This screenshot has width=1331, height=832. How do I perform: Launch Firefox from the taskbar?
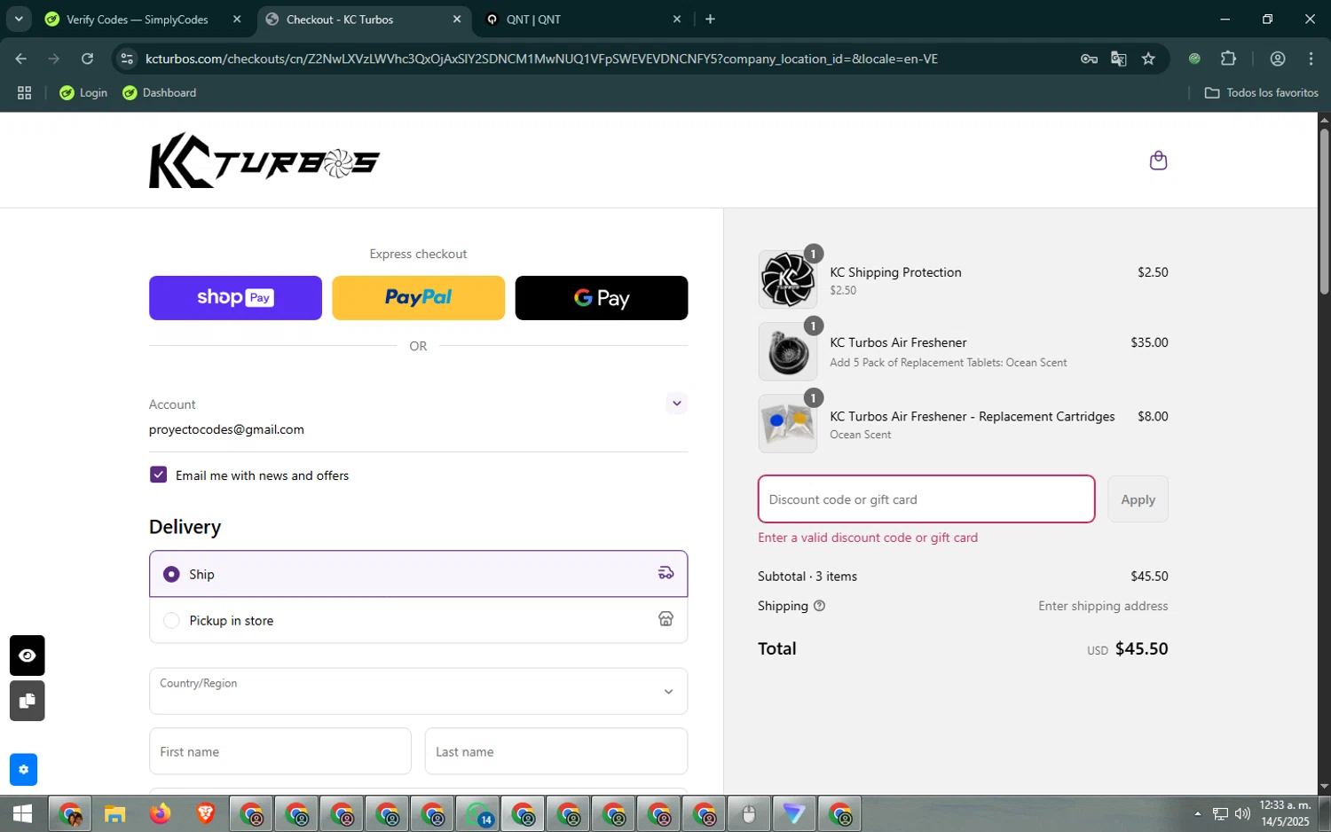point(160,813)
